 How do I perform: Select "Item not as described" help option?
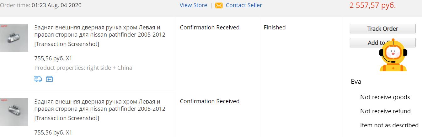point(389,125)
